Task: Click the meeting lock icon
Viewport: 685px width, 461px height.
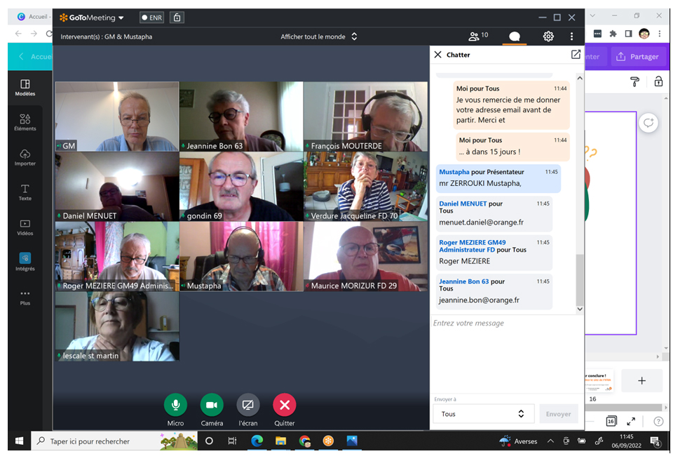Action: [177, 18]
